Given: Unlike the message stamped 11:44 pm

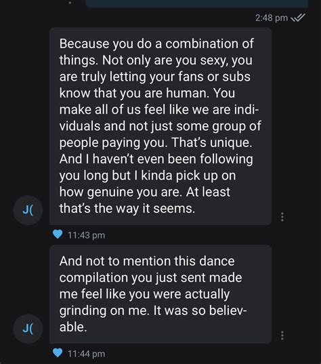Looking at the screenshot, I should click(x=58, y=352).
